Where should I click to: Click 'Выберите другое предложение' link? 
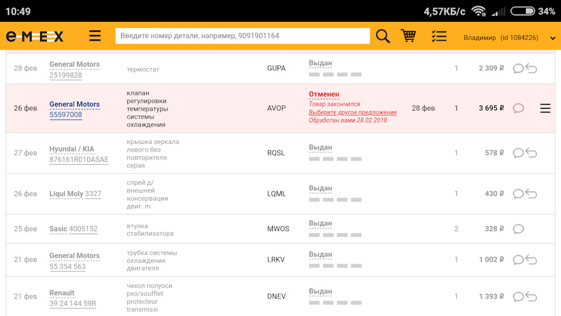tap(353, 112)
